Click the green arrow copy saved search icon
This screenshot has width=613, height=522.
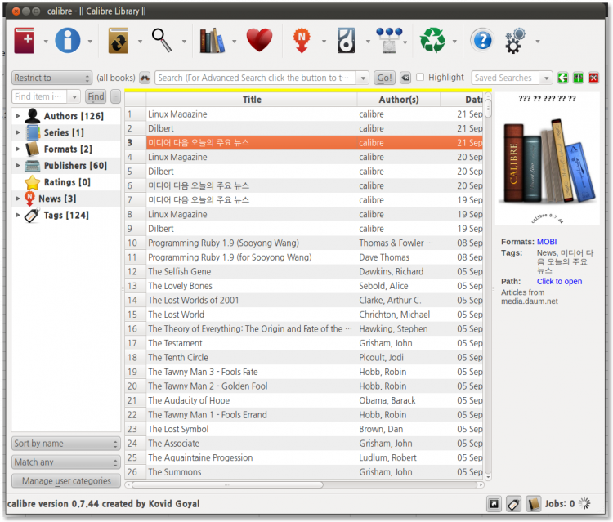pos(562,78)
